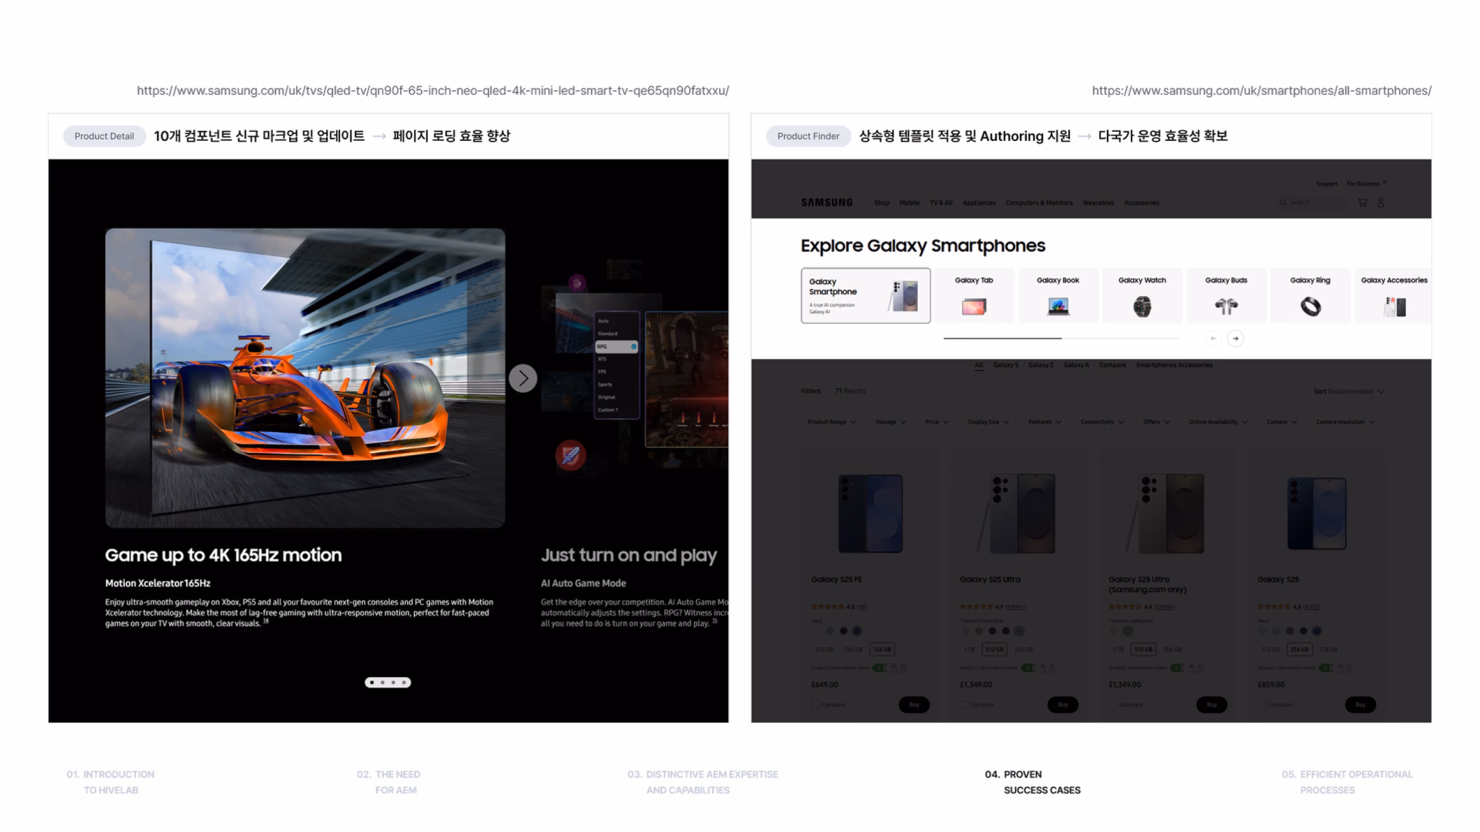Screen dimensions: 1480x832
Task: Expand the Camera filter dropdown
Action: [1282, 422]
